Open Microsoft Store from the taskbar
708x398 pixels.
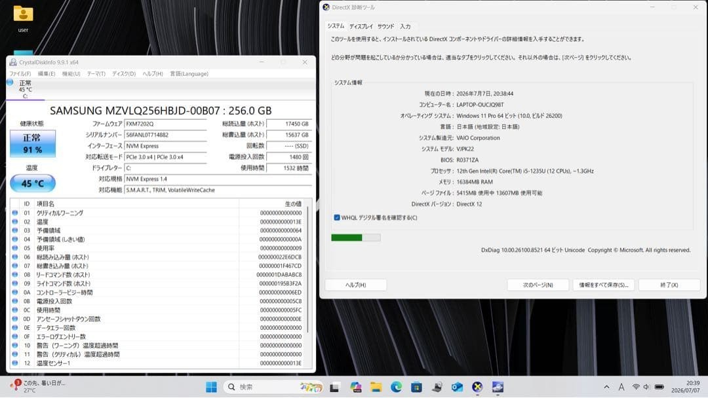click(416, 387)
